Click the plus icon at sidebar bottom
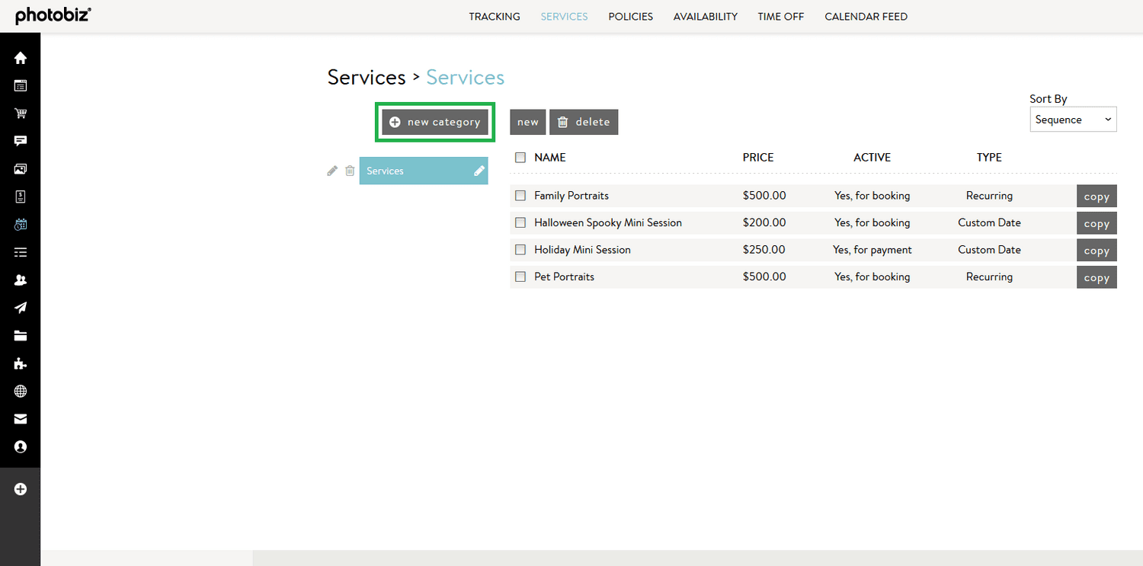Image resolution: width=1143 pixels, height=566 pixels. tap(21, 488)
